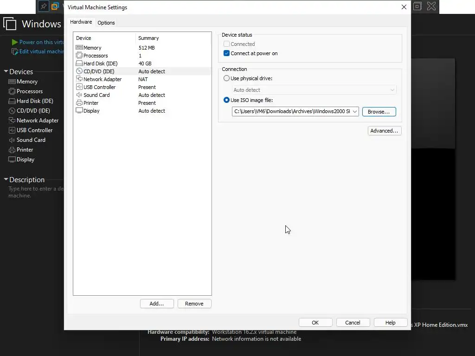Open Printer icon in main window sidebar
The height and width of the screenshot is (356, 475).
(x=12, y=150)
